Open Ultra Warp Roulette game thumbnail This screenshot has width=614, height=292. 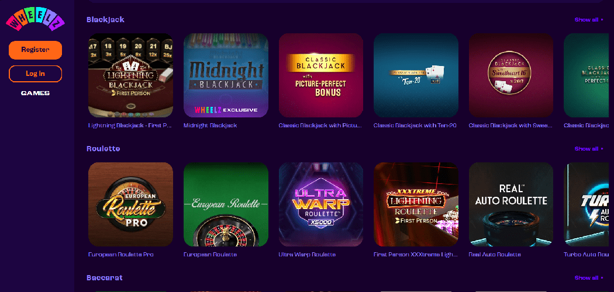click(x=321, y=204)
